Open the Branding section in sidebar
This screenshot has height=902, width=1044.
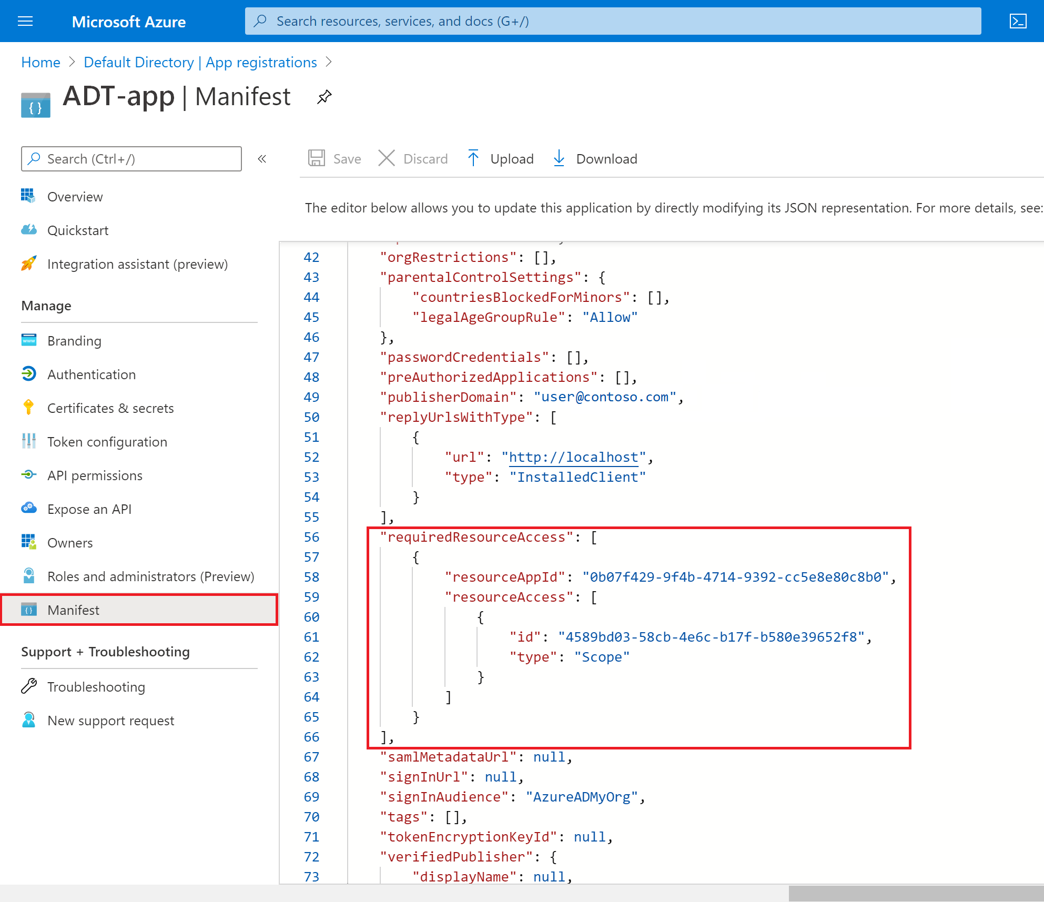[74, 339]
